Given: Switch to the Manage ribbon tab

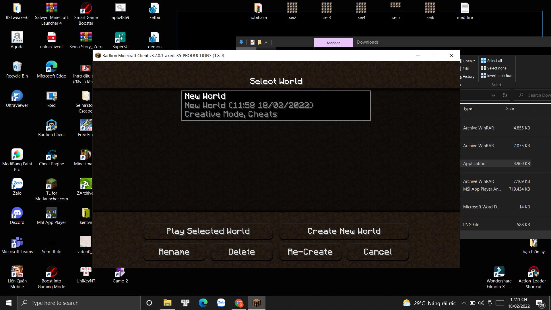Looking at the screenshot, I should (333, 43).
